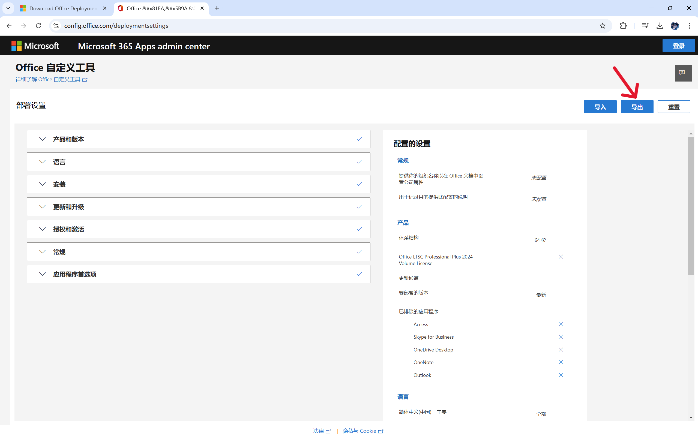Click scrollbar up arrow in settings panel
Image resolution: width=698 pixels, height=436 pixels.
(x=691, y=134)
